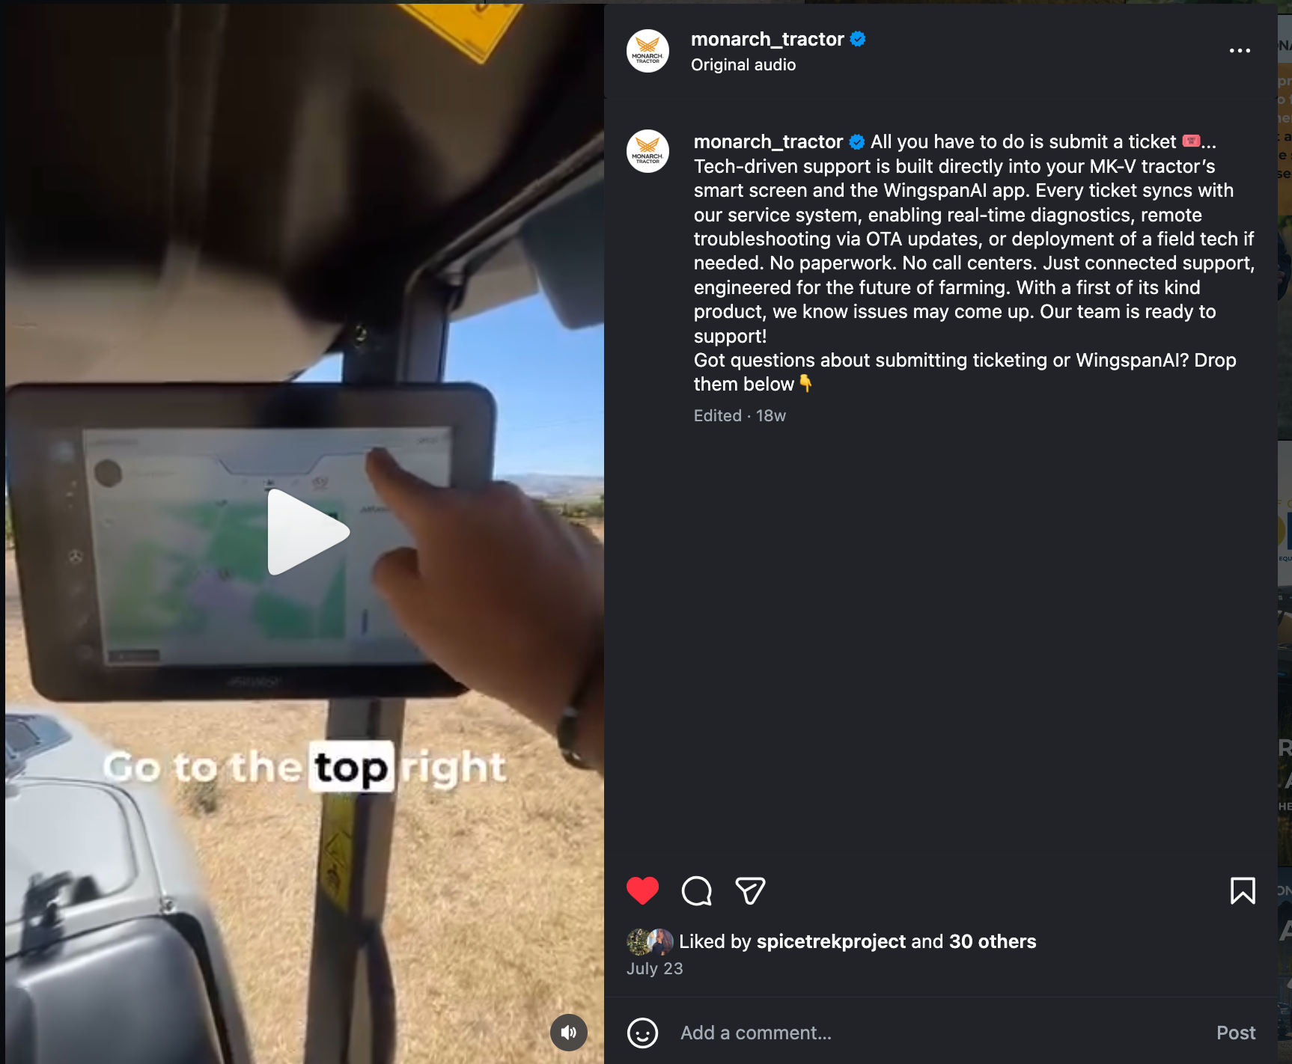The width and height of the screenshot is (1292, 1064).
Task: Open the Original audio link
Action: pos(743,65)
